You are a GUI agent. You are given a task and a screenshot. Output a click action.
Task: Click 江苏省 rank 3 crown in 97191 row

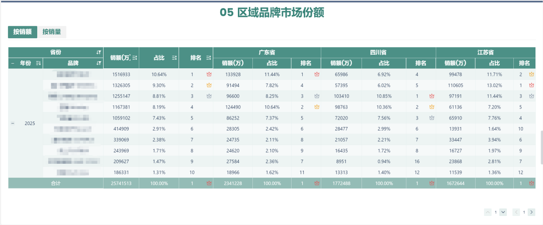pyautogui.click(x=531, y=96)
